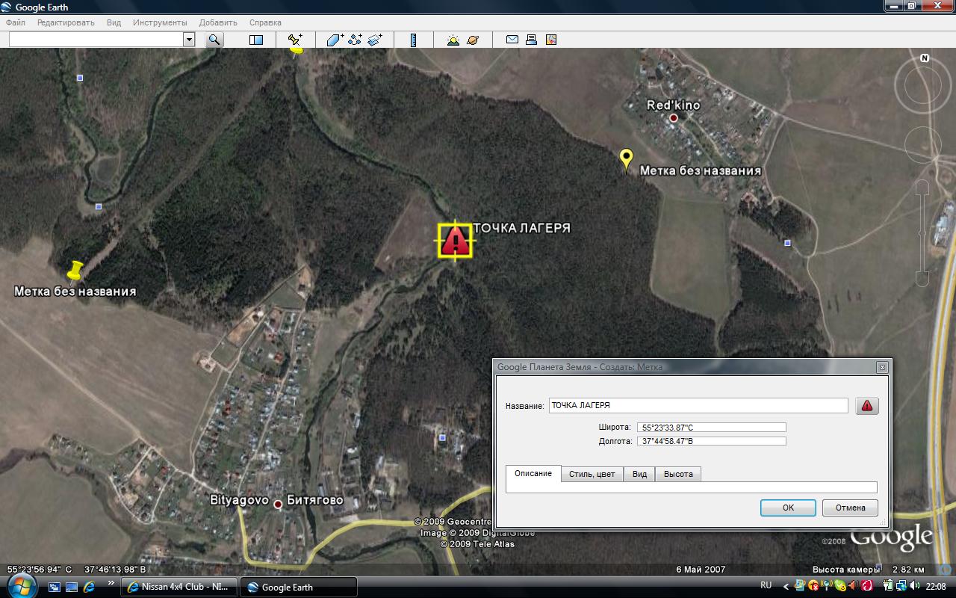The width and height of the screenshot is (956, 598).
Task: Click the Google Earth taskbar button
Action: pyautogui.click(x=299, y=587)
